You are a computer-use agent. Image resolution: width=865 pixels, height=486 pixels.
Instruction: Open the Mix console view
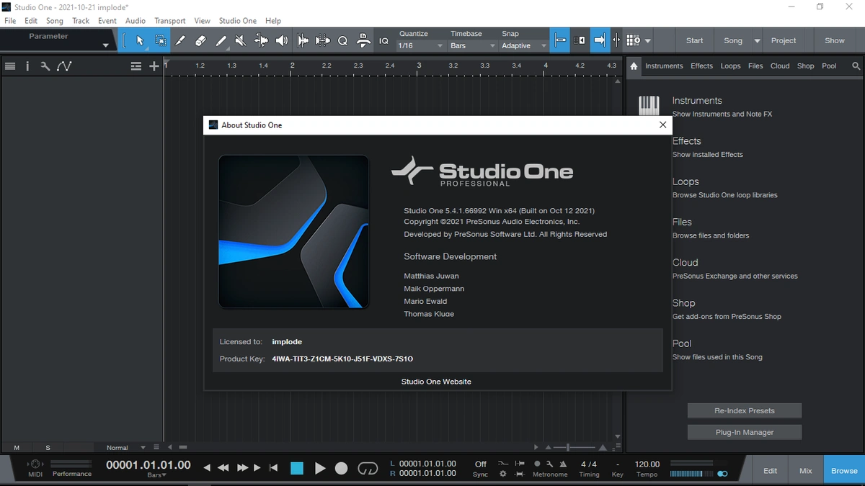(x=805, y=471)
